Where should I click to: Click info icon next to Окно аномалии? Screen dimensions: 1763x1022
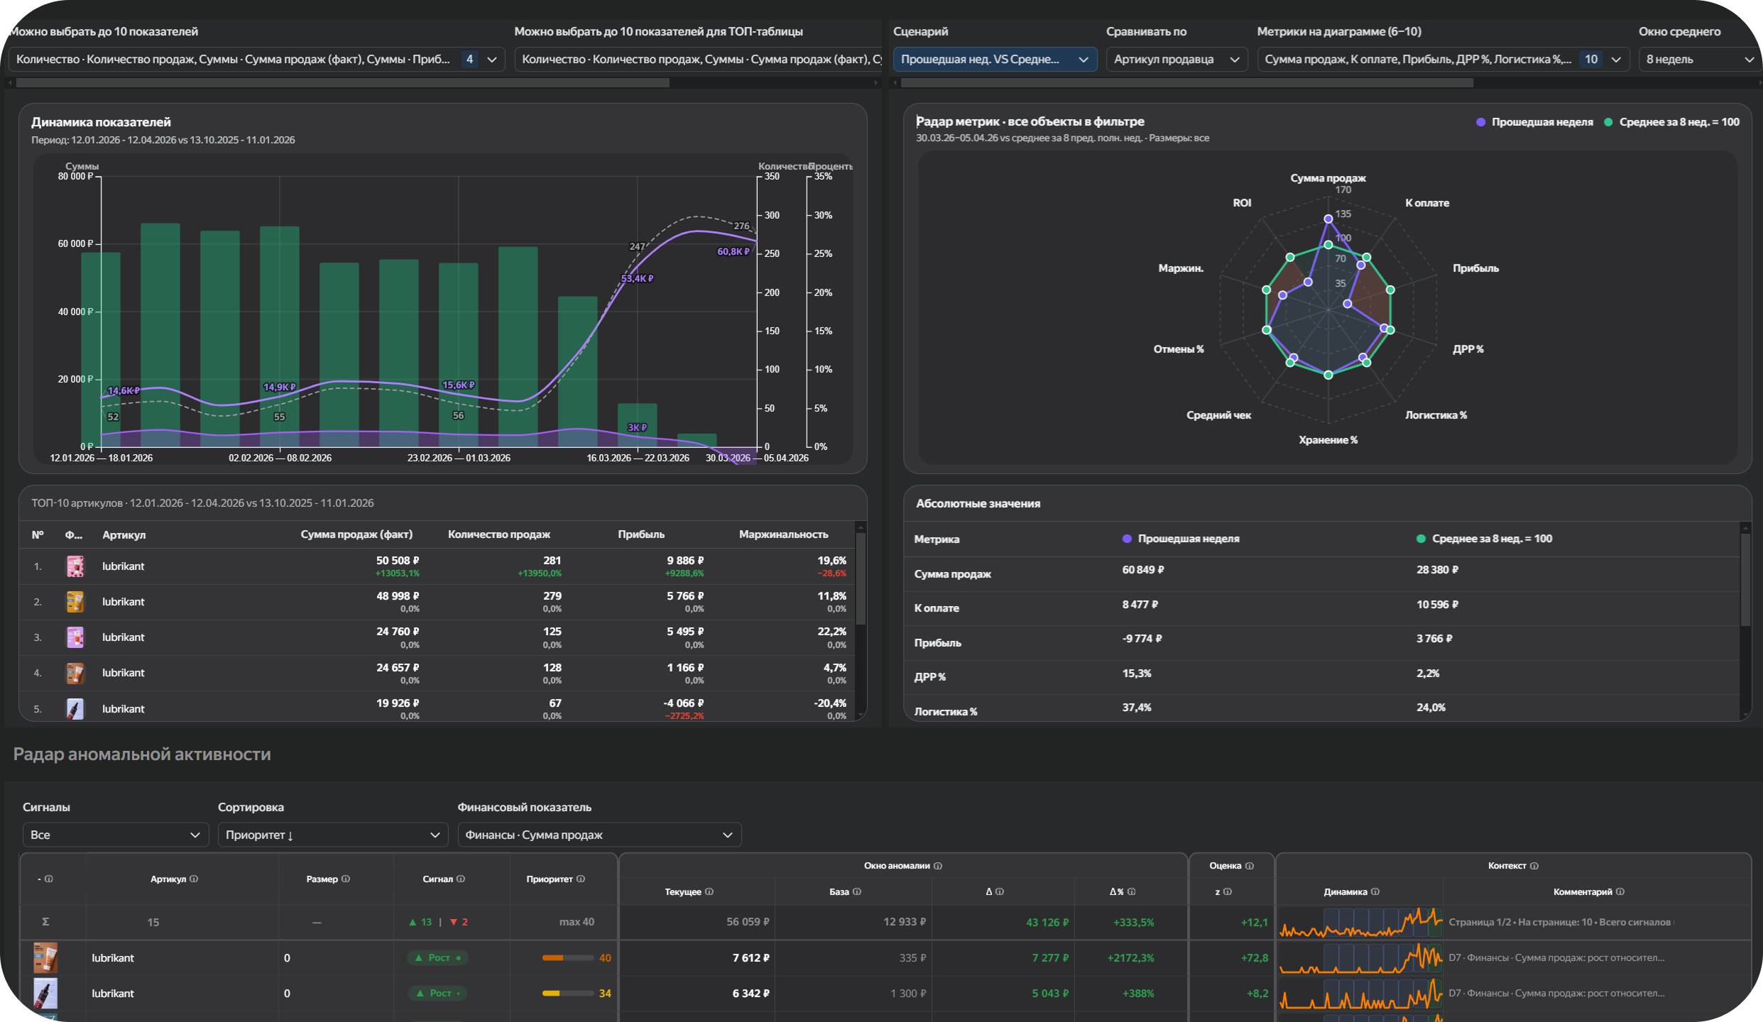[938, 866]
